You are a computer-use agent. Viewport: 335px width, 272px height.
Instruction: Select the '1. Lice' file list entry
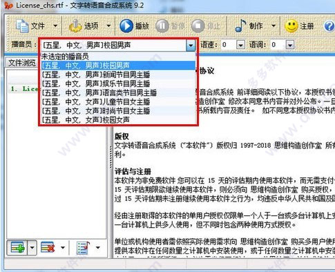[x=24, y=89]
